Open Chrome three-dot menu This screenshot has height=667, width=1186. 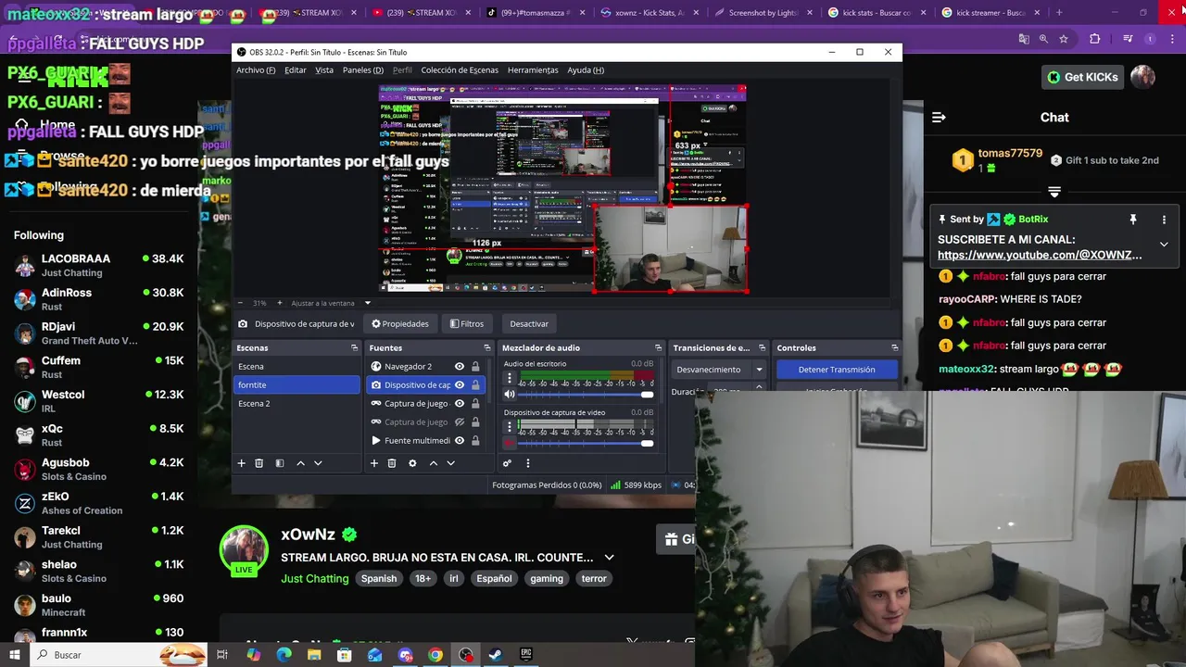coord(1171,39)
